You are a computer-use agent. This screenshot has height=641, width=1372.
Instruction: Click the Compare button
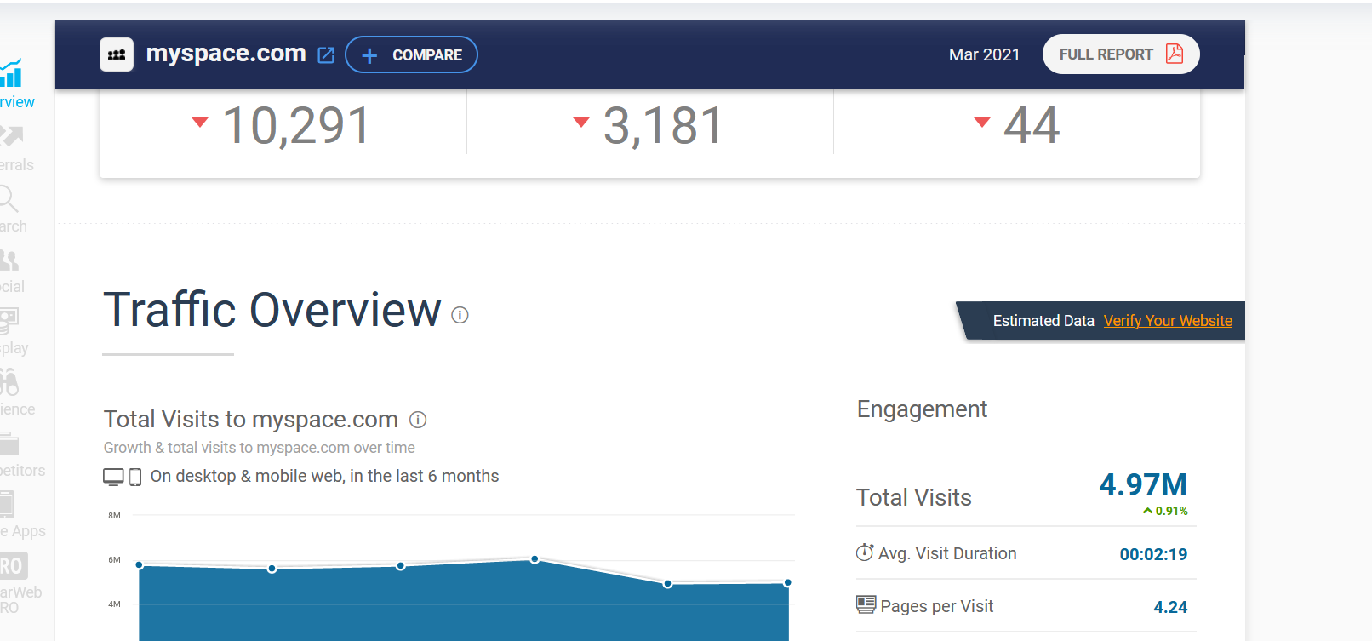pyautogui.click(x=411, y=54)
